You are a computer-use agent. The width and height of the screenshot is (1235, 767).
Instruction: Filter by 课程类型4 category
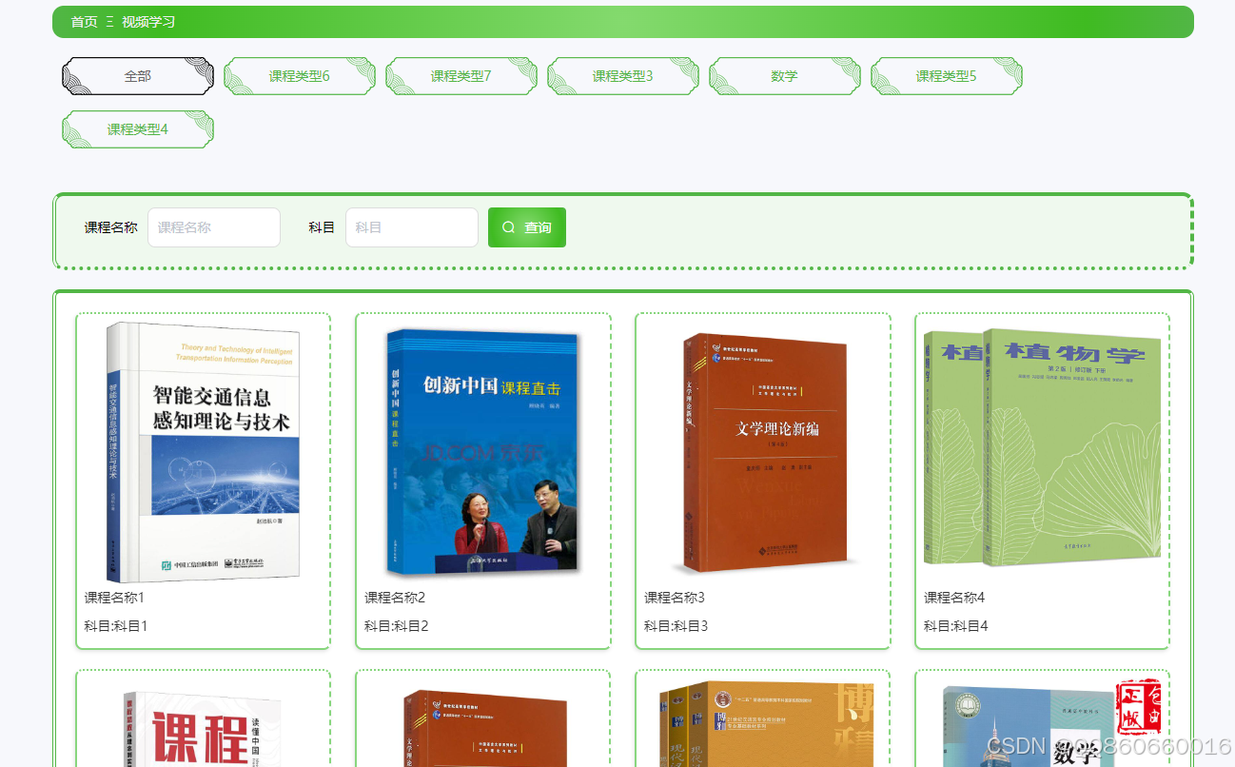point(138,129)
